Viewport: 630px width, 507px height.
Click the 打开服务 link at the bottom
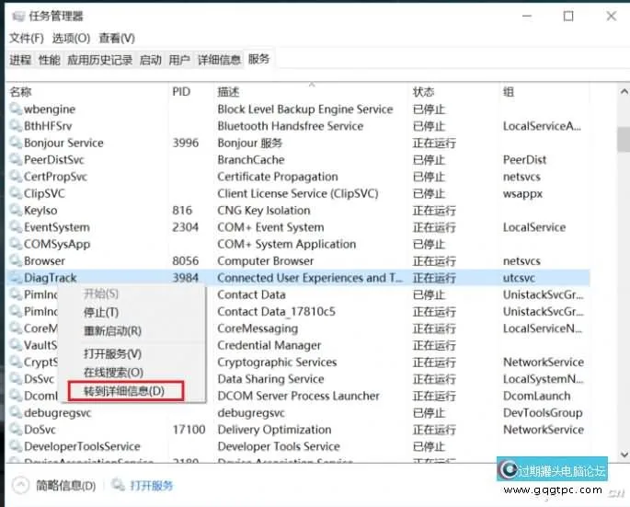152,485
